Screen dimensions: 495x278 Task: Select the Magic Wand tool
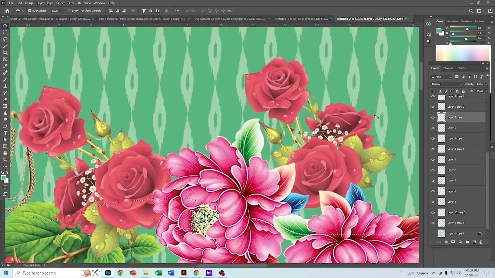pos(5,46)
